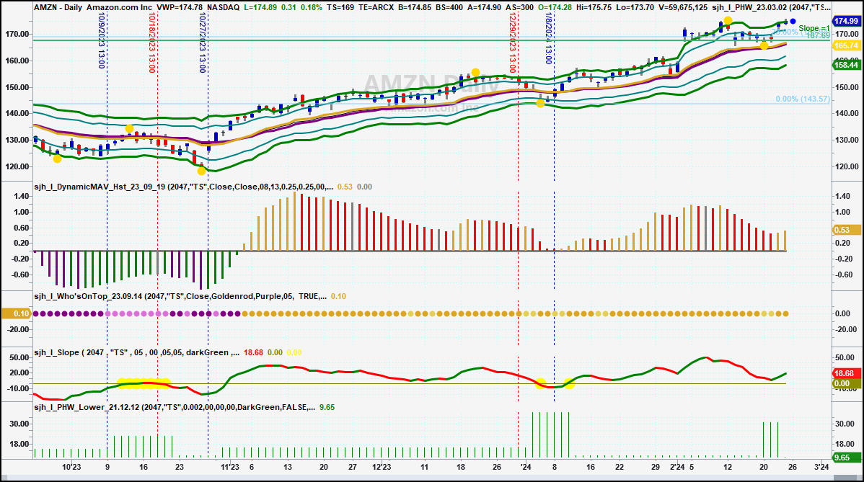Screen dimensions: 864x482
Task: Click the green 158.44 price tag
Action: 846,65
